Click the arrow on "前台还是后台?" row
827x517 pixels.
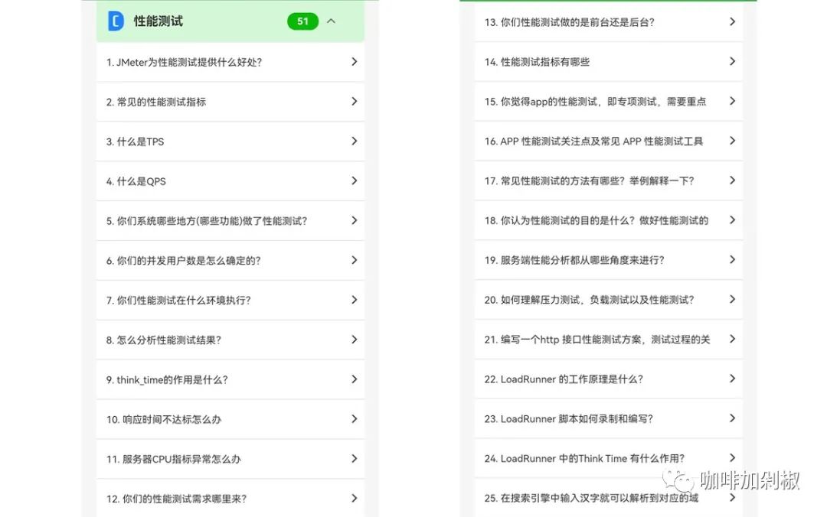[x=732, y=21]
